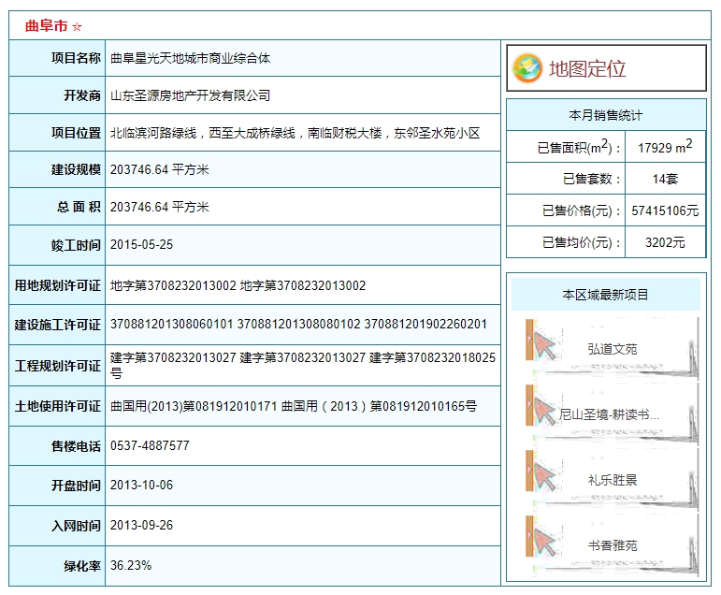Viewport: 721px width, 595px height.
Task: Select developer 山东圣源房地产开发有限公司
Action: pyautogui.click(x=191, y=95)
